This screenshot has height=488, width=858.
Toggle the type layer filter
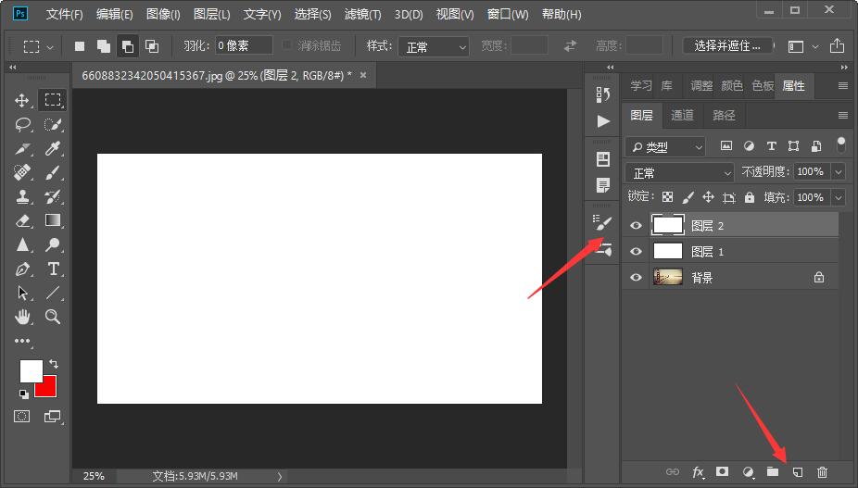pos(771,146)
